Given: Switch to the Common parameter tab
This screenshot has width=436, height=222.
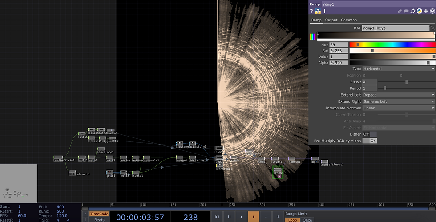Looking at the screenshot, I should 349,20.
